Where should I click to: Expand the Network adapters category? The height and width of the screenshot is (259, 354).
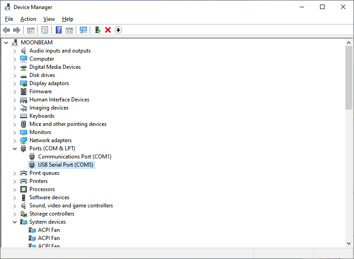tap(15, 140)
